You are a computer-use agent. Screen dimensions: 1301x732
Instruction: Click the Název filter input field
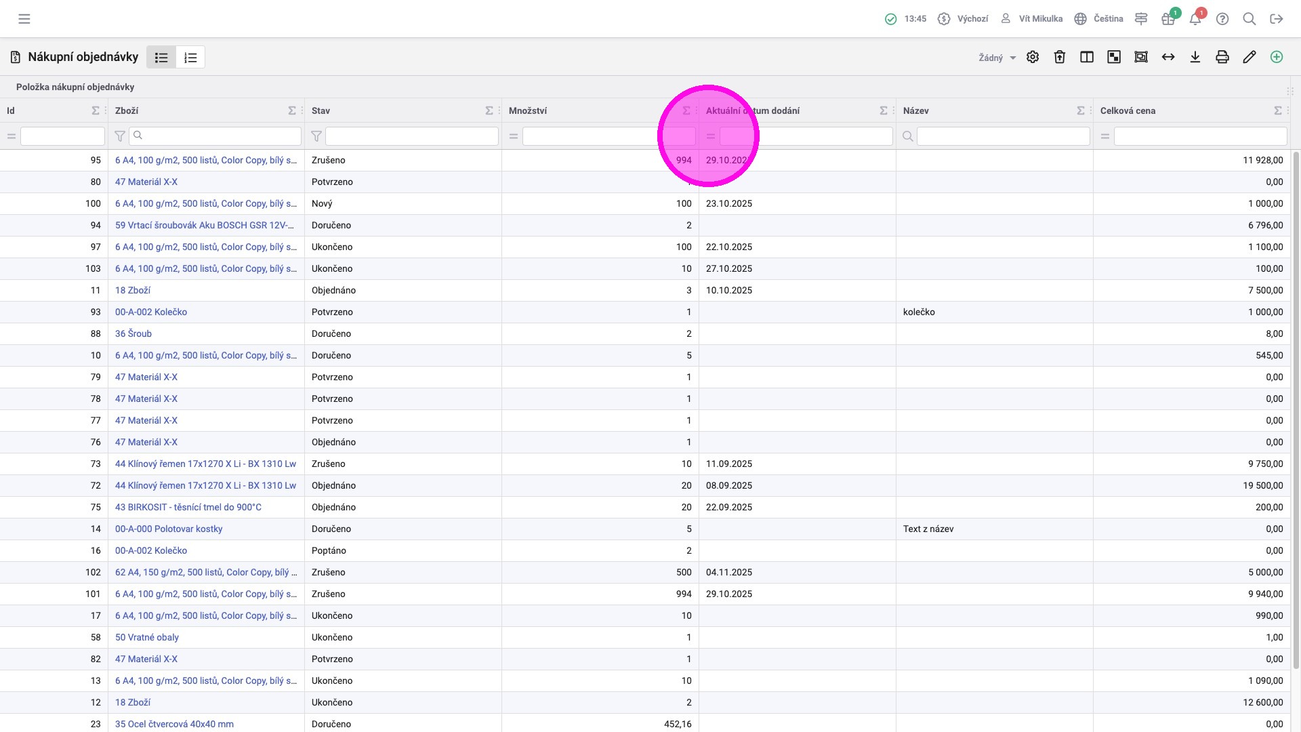1003,136
